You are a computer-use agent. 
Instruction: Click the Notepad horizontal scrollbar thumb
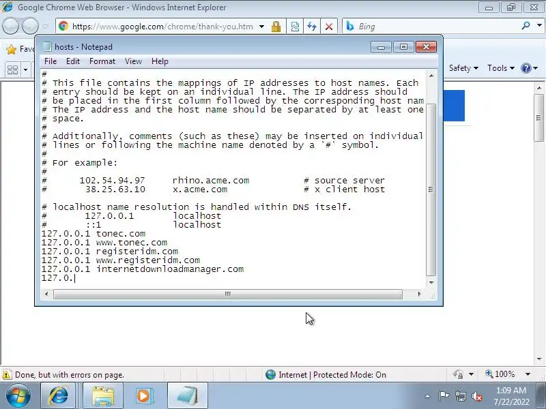228,294
